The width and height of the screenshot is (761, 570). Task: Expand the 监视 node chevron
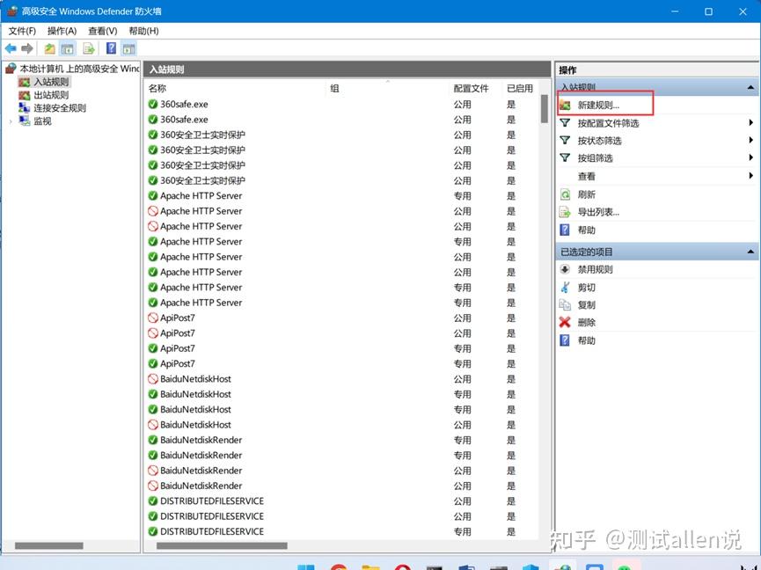tap(11, 121)
